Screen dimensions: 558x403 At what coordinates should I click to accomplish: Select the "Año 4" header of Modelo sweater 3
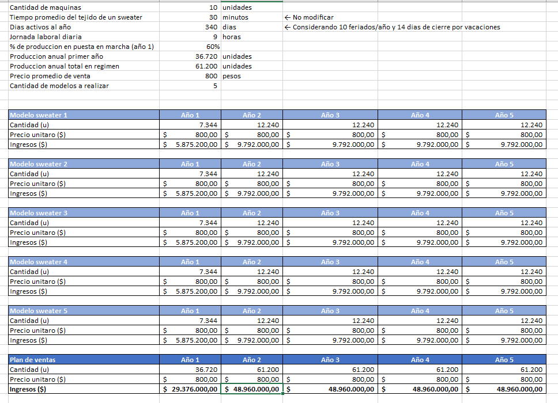point(420,213)
